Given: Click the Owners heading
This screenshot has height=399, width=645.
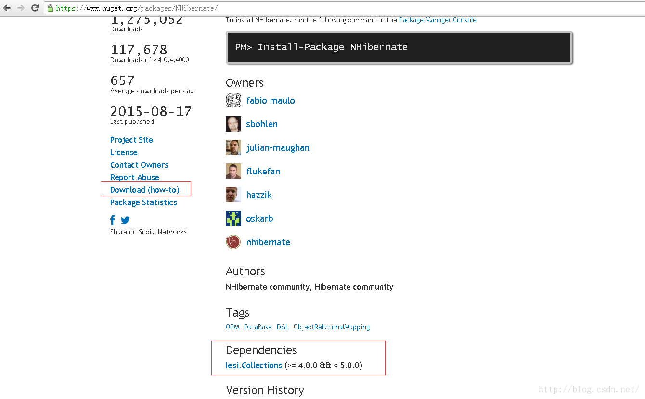Looking at the screenshot, I should pos(245,83).
